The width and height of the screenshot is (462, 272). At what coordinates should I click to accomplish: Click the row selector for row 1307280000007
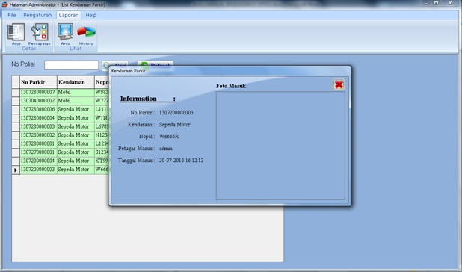click(x=16, y=92)
